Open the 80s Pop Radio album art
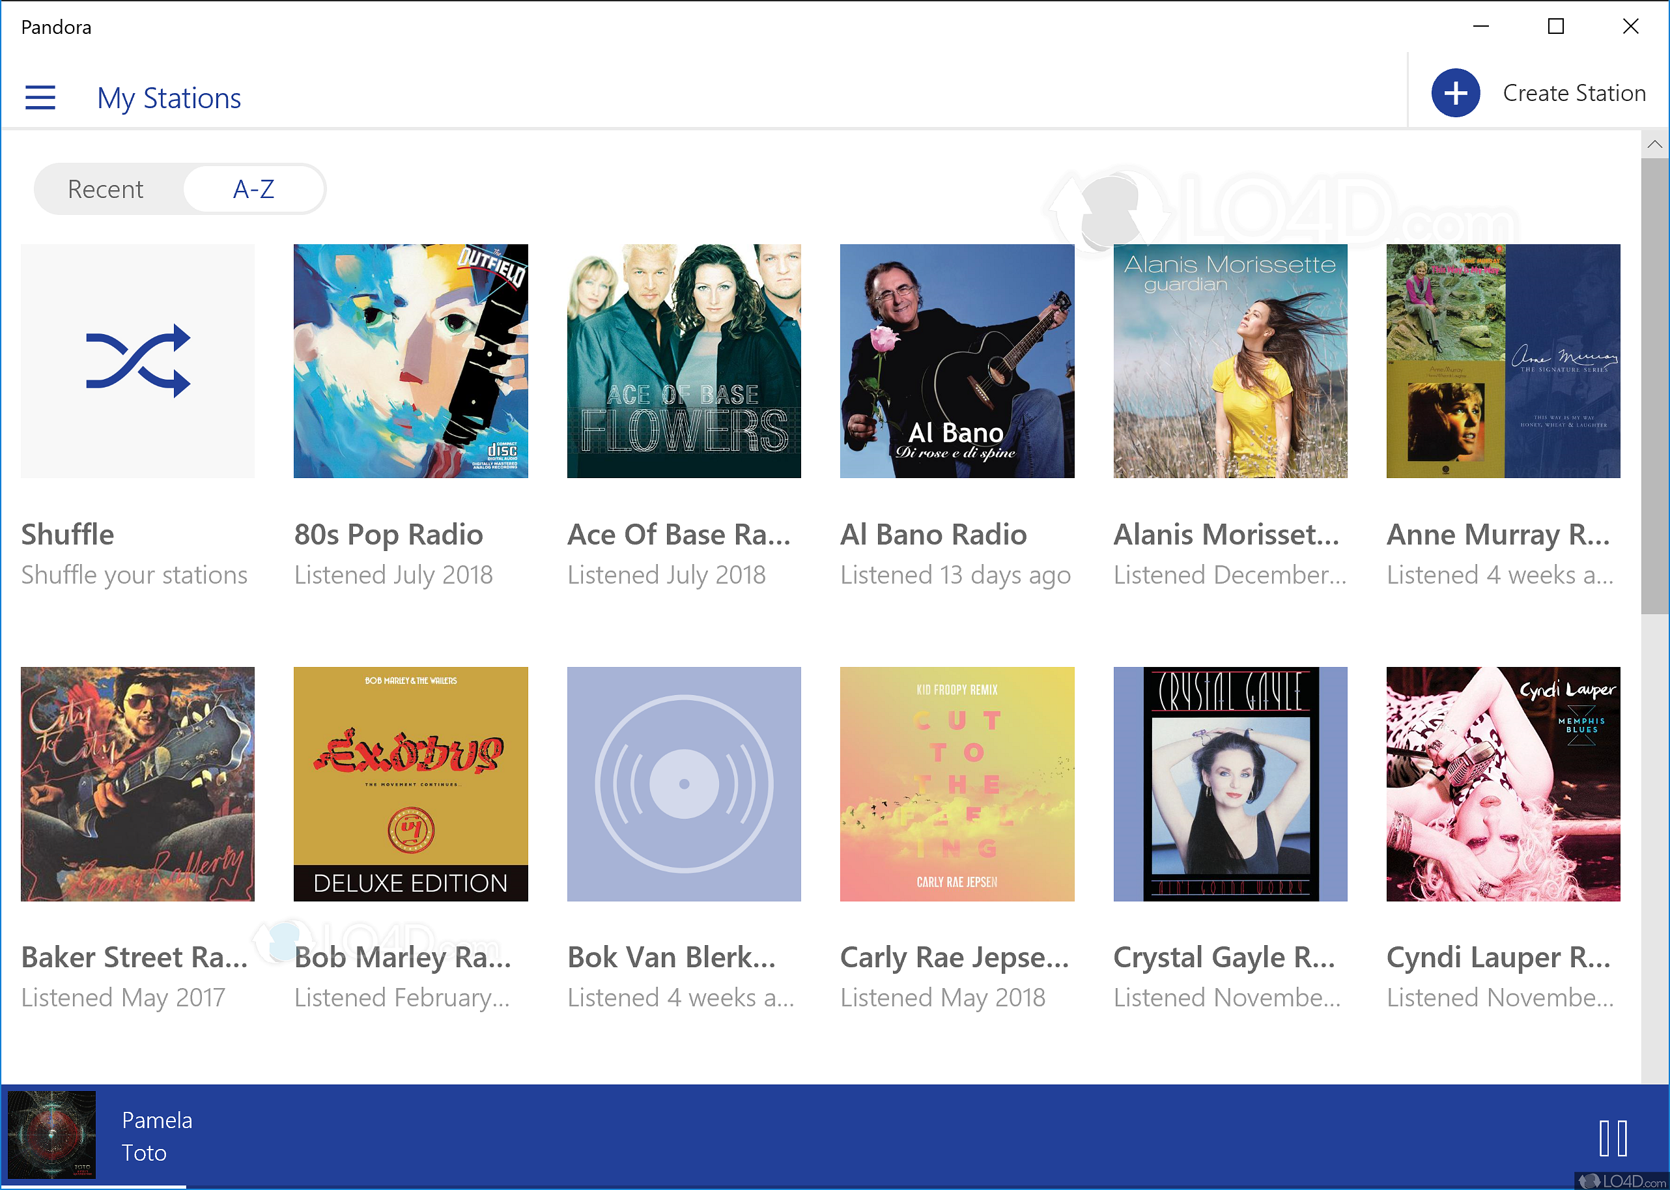This screenshot has width=1670, height=1190. coord(410,361)
